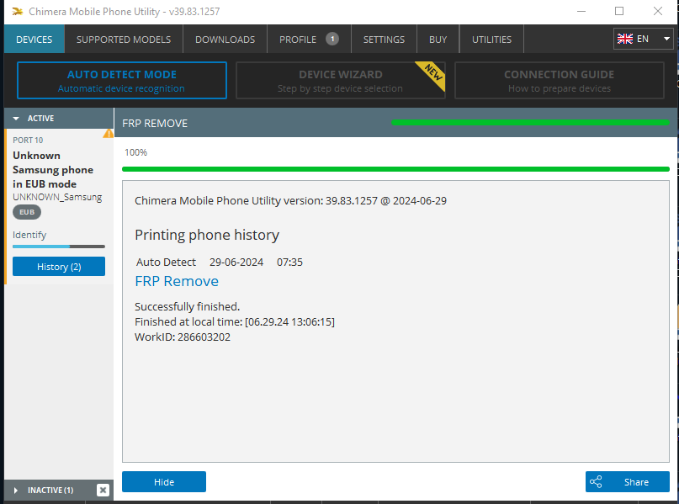Click the share icon in the Share button

[596, 481]
